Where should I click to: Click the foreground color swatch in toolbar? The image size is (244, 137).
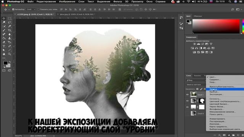(x=5, y=63)
